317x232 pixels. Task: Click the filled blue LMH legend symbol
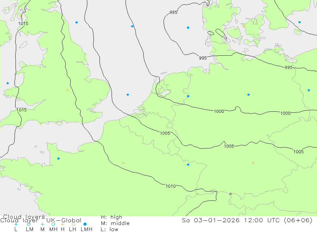coord(85,224)
